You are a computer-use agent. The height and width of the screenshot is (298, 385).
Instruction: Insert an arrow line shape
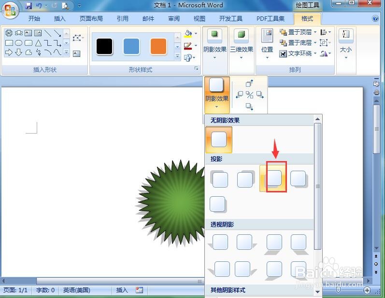(57, 33)
